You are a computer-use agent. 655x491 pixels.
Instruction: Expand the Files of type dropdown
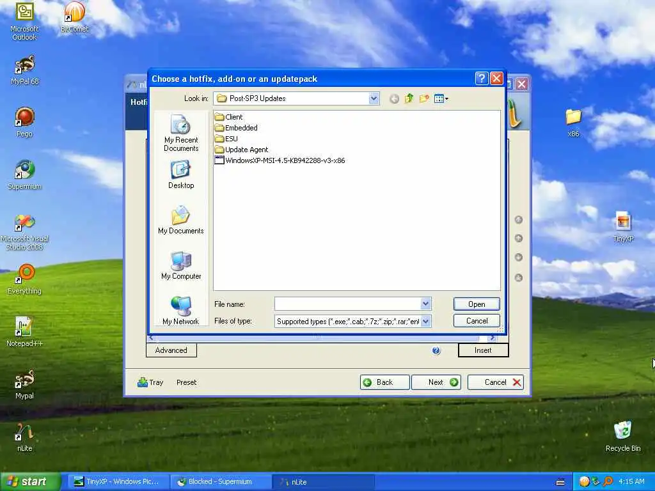click(x=425, y=321)
